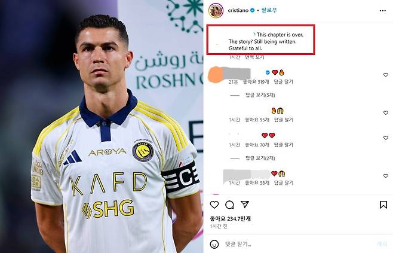Open the cristiano username link
393x253 pixels.
click(238, 10)
